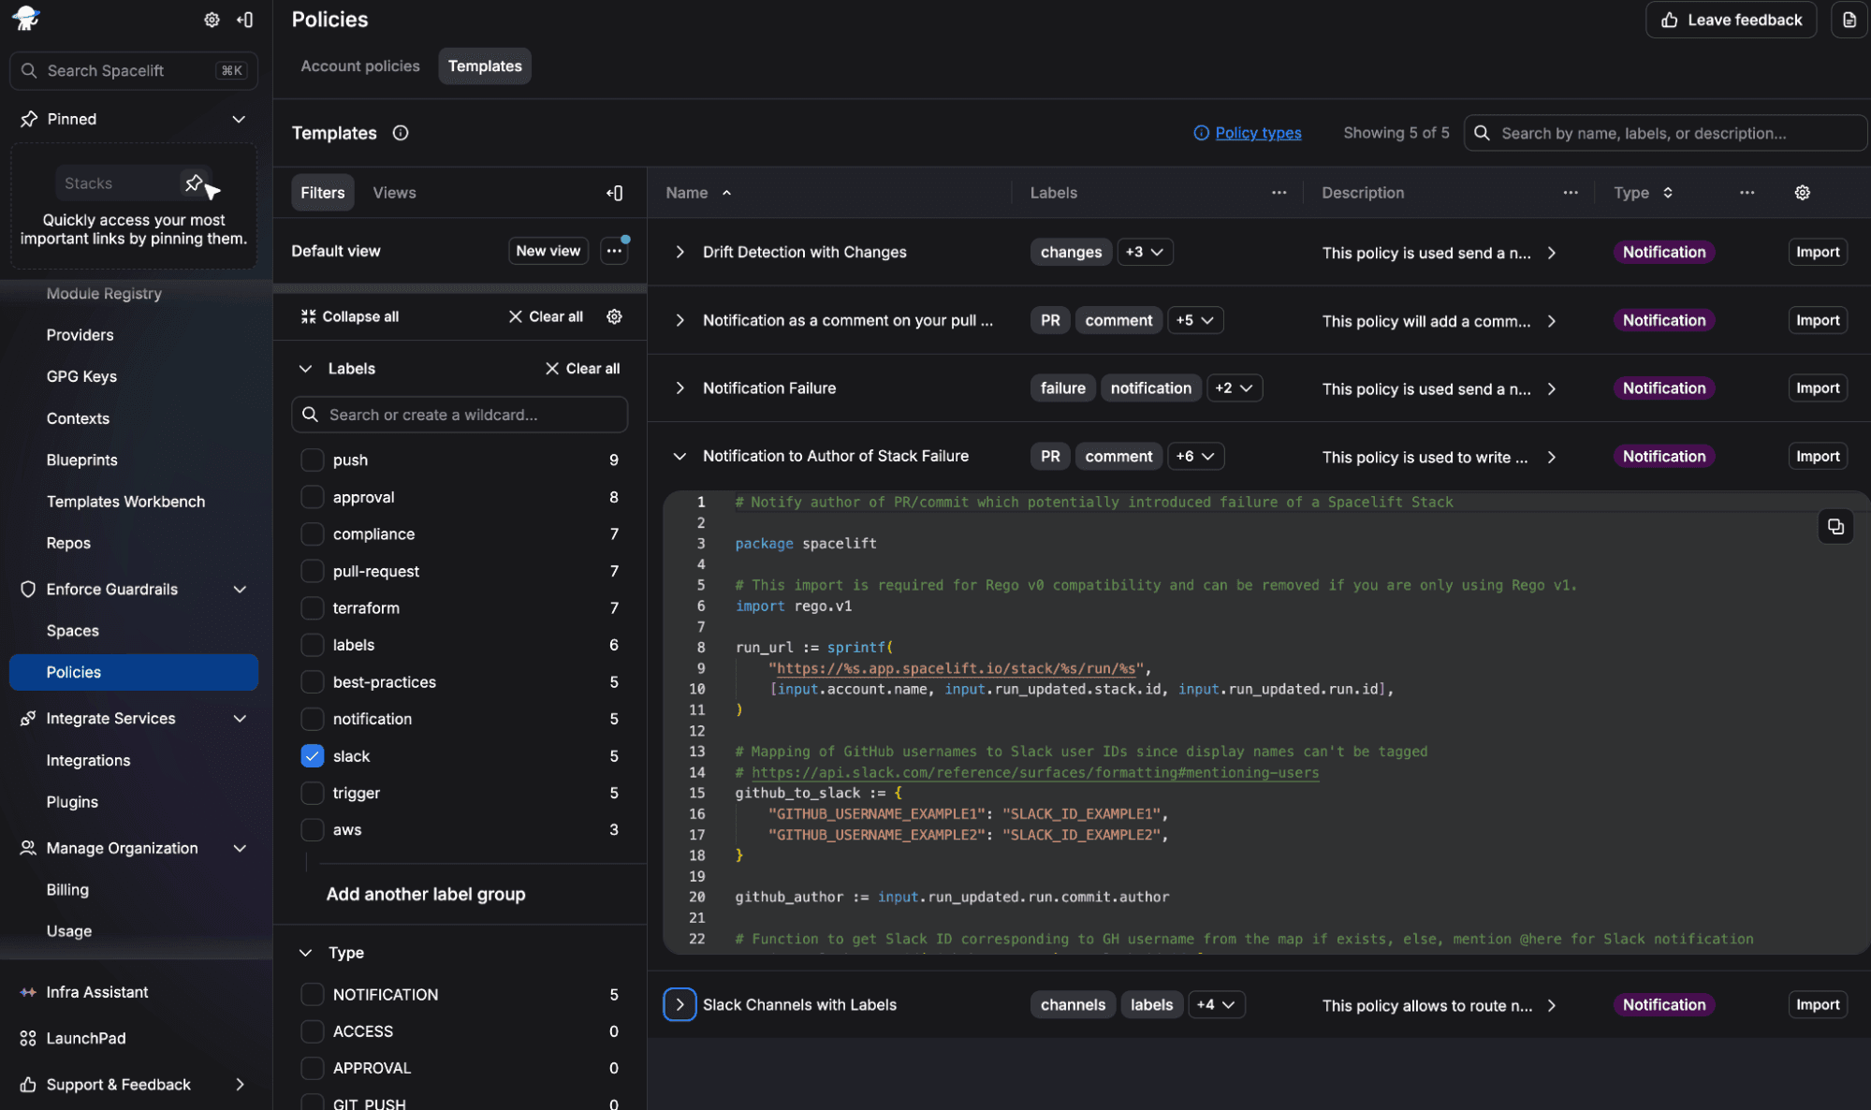
Task: Open table column settings gear
Action: 1803,193
